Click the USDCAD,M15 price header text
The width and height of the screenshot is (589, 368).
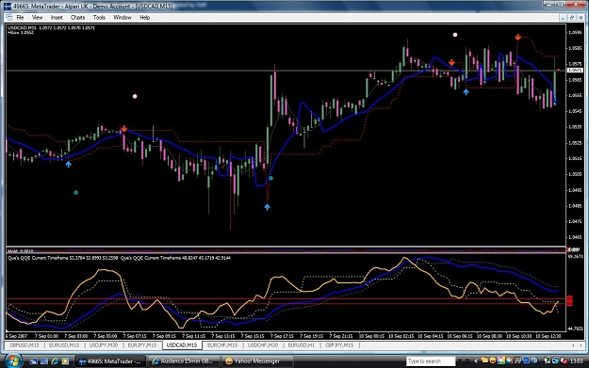(x=52, y=27)
